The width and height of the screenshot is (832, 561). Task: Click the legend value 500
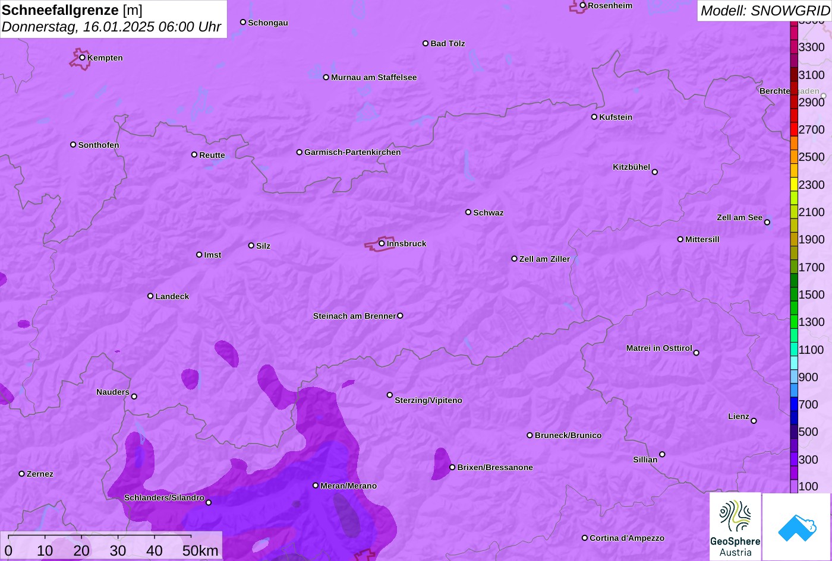pyautogui.click(x=808, y=432)
